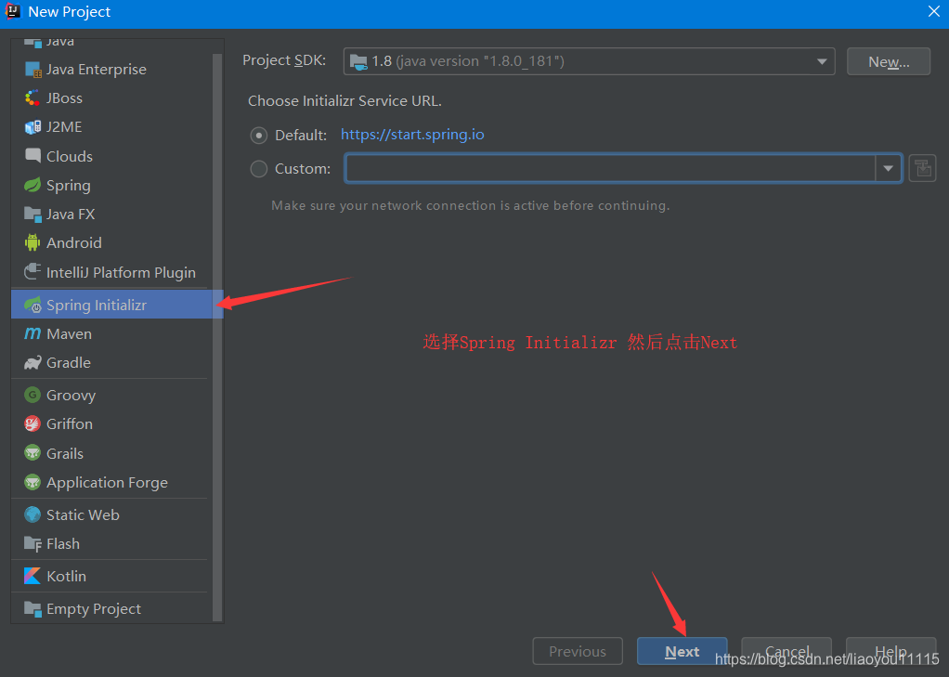Click the Flash folder icon
This screenshot has width=949, height=677.
point(32,544)
